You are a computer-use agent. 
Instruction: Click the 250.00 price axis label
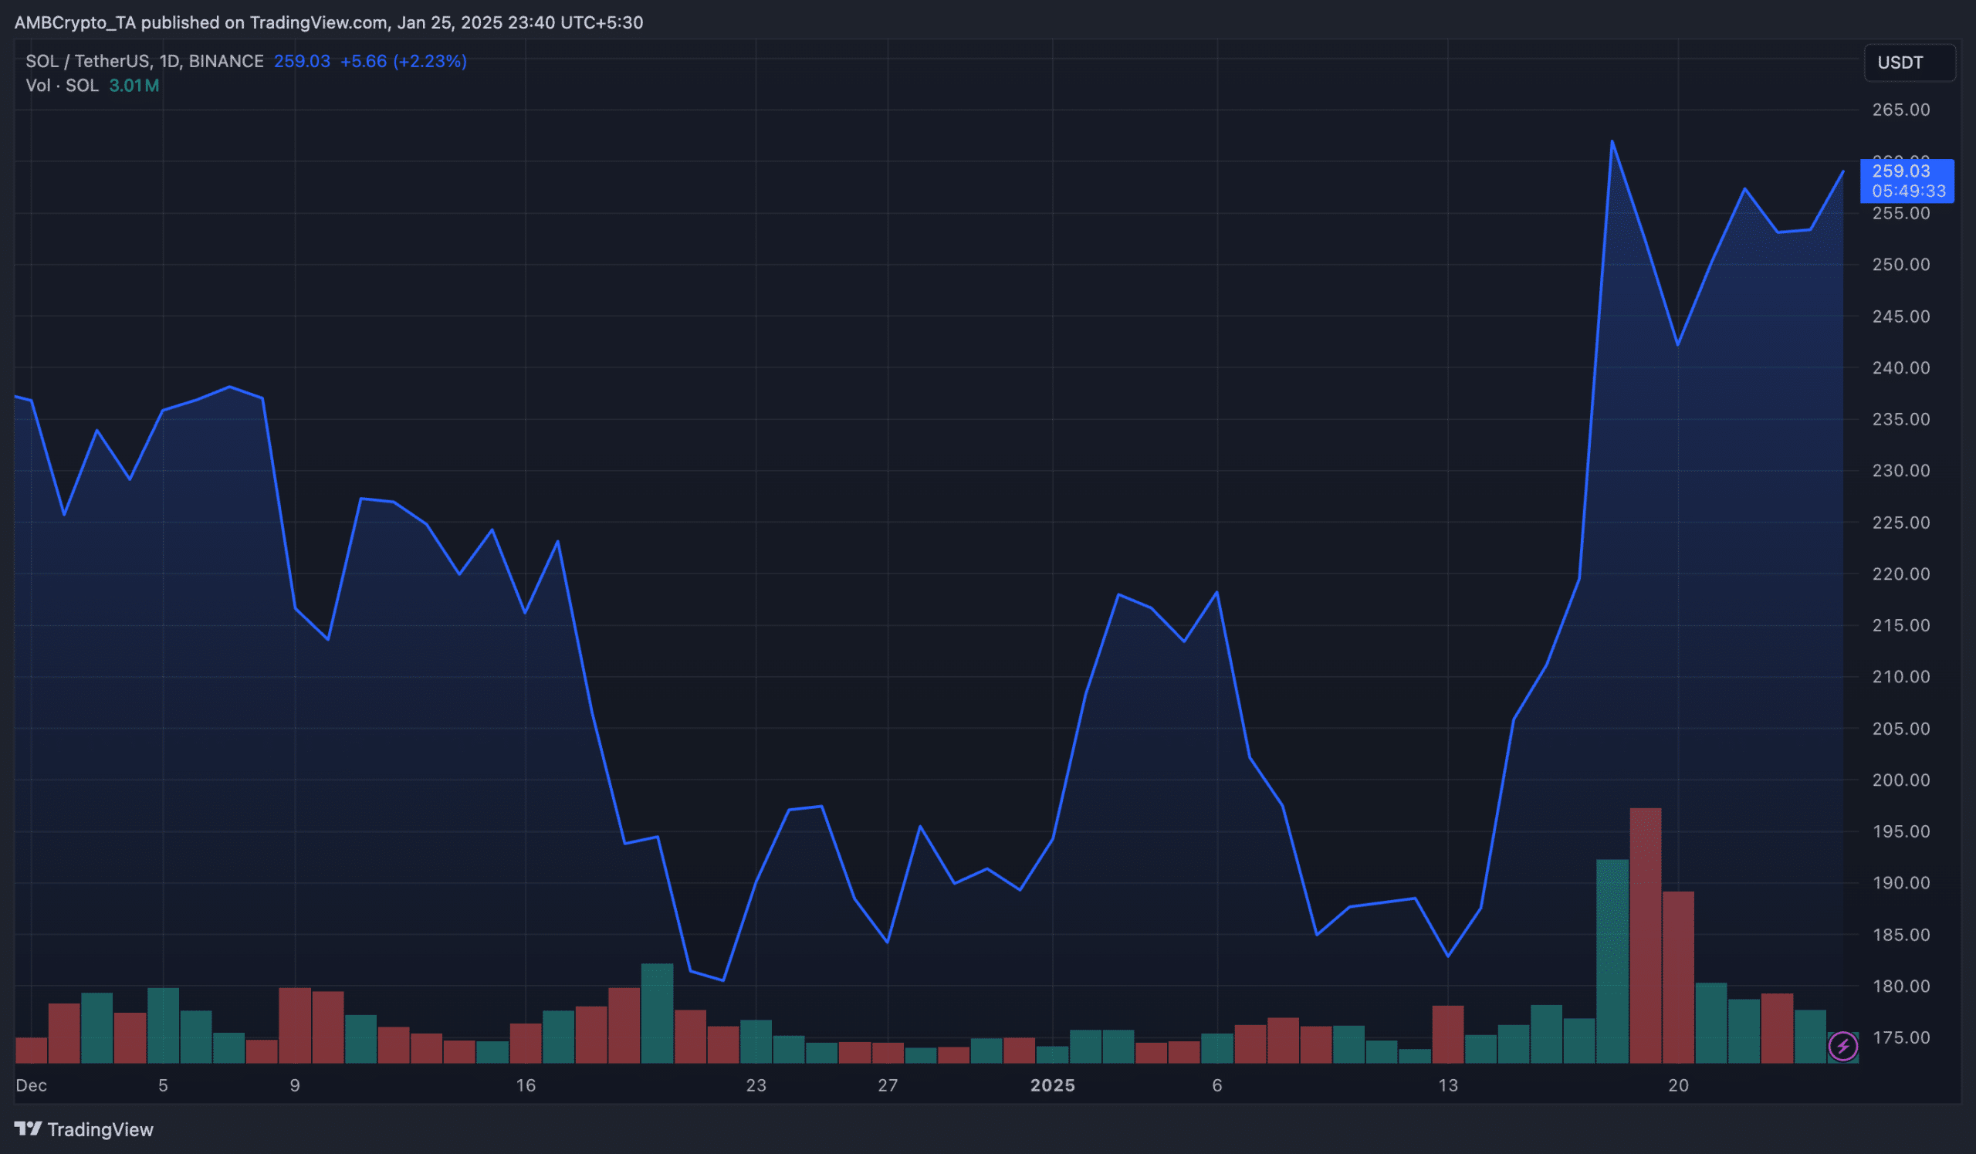[x=1900, y=264]
